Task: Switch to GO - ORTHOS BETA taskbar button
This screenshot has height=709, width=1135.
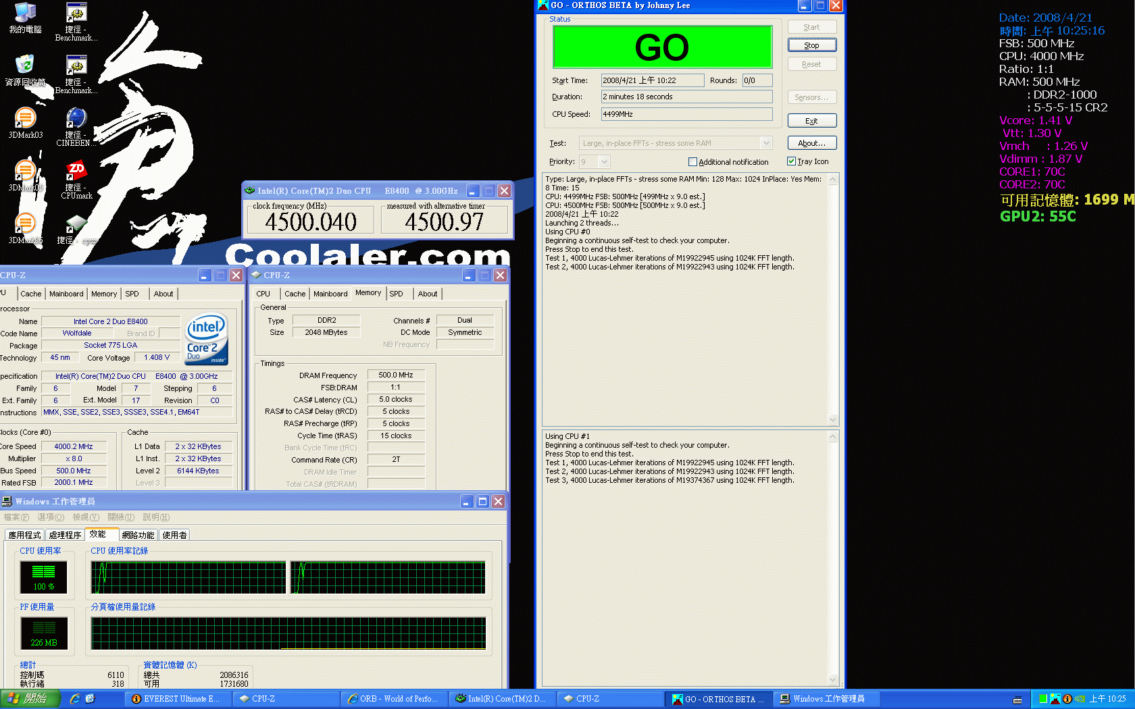Action: [719, 699]
